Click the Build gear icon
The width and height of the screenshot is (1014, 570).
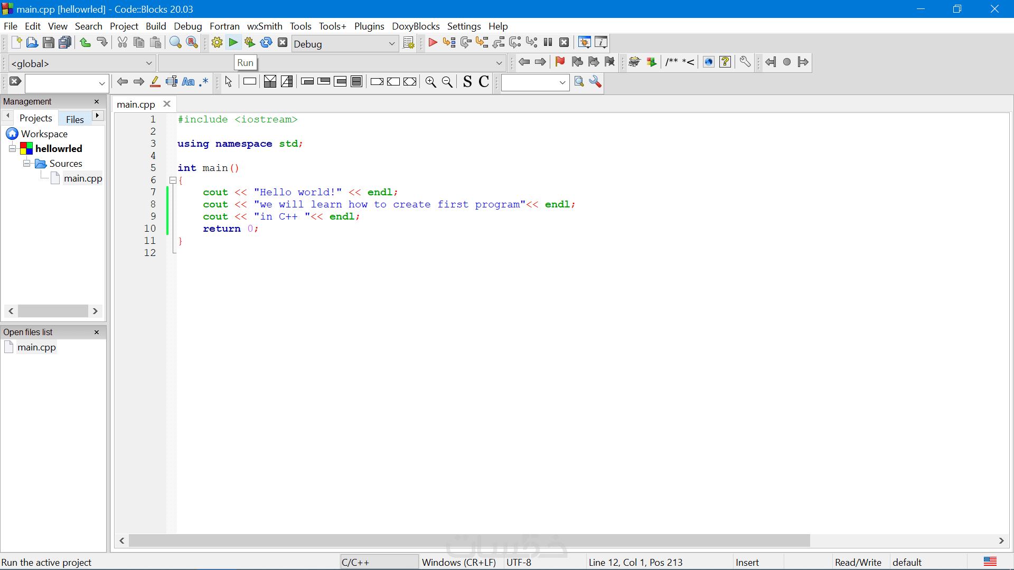[217, 43]
